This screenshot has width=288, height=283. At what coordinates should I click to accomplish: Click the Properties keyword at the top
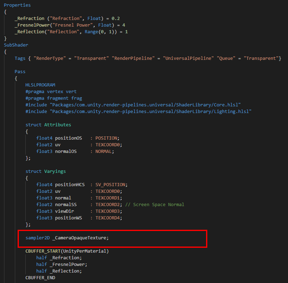pos(17,5)
